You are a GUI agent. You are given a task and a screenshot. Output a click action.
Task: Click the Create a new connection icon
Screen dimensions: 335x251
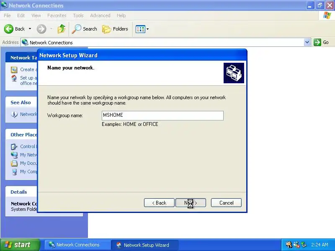click(14, 69)
